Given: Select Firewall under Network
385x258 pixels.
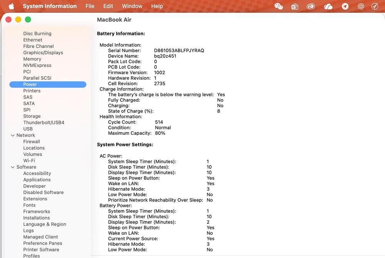Looking at the screenshot, I should [32, 142].
